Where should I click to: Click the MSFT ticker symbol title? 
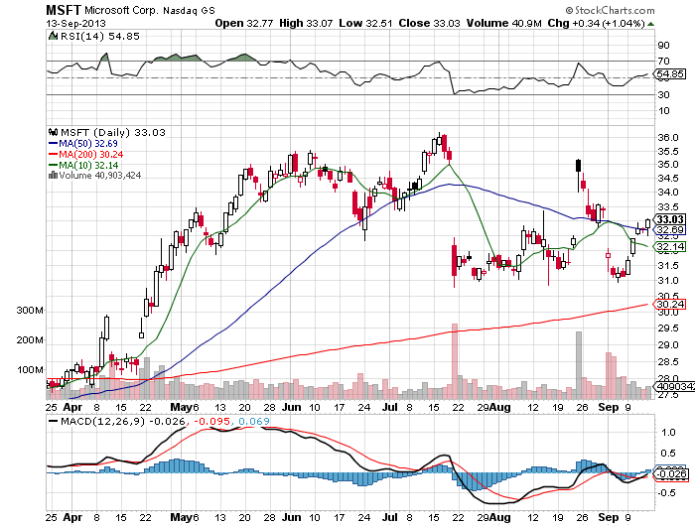64,10
